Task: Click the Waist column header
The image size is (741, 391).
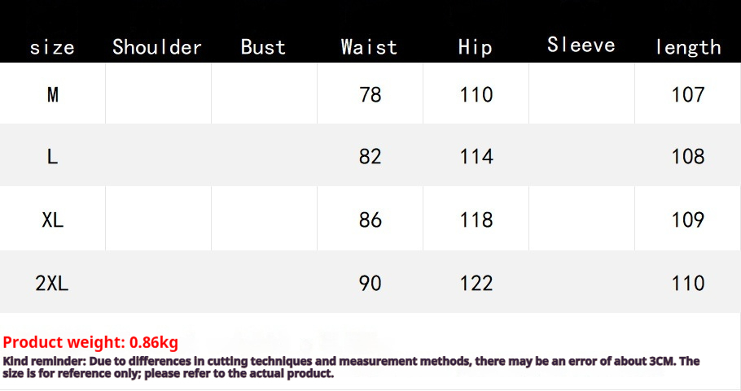Action: click(369, 47)
